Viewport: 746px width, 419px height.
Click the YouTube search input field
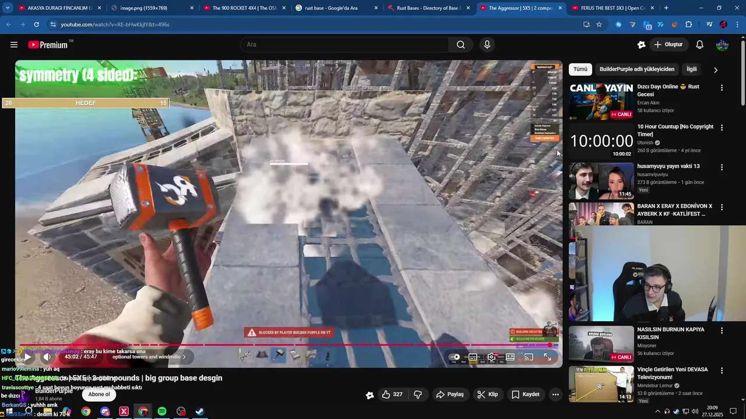pyautogui.click(x=344, y=45)
